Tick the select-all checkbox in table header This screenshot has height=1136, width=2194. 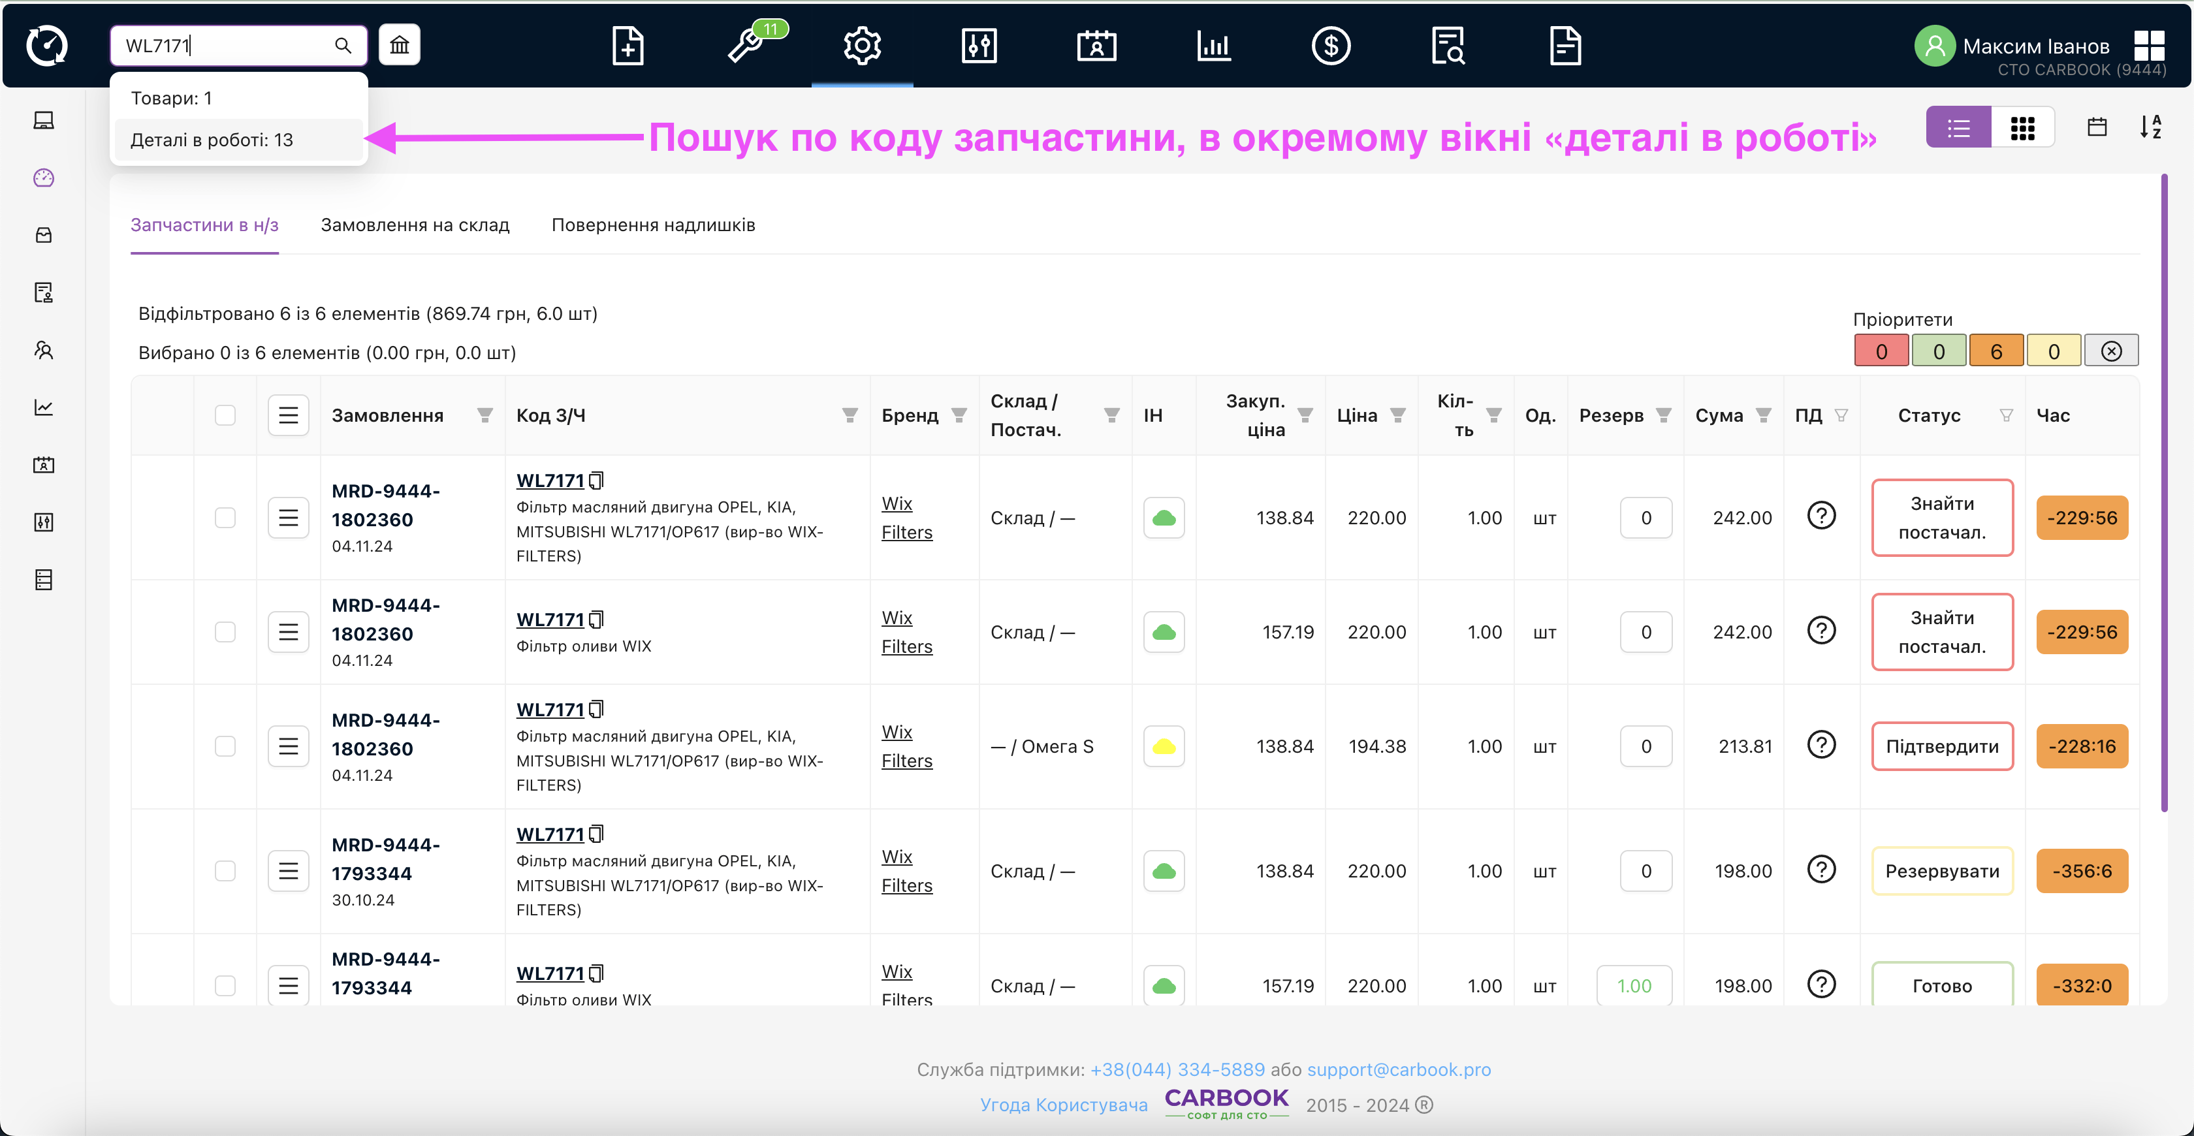point(225,416)
